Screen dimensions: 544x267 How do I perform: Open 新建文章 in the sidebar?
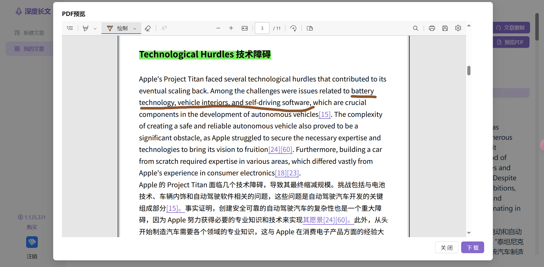tap(29, 33)
